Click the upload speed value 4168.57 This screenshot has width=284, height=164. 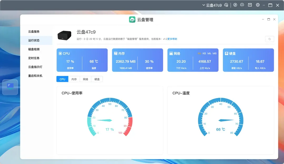[205, 62]
